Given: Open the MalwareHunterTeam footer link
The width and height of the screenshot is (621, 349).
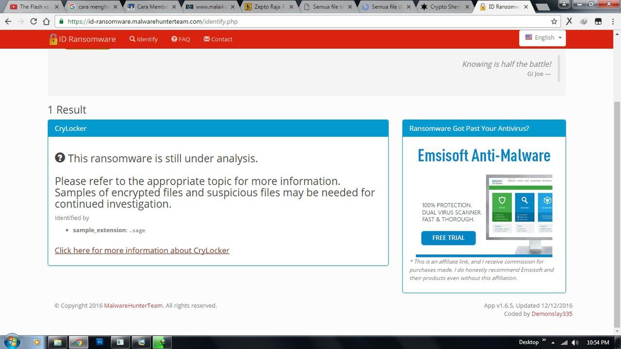Looking at the screenshot, I should coord(133,306).
